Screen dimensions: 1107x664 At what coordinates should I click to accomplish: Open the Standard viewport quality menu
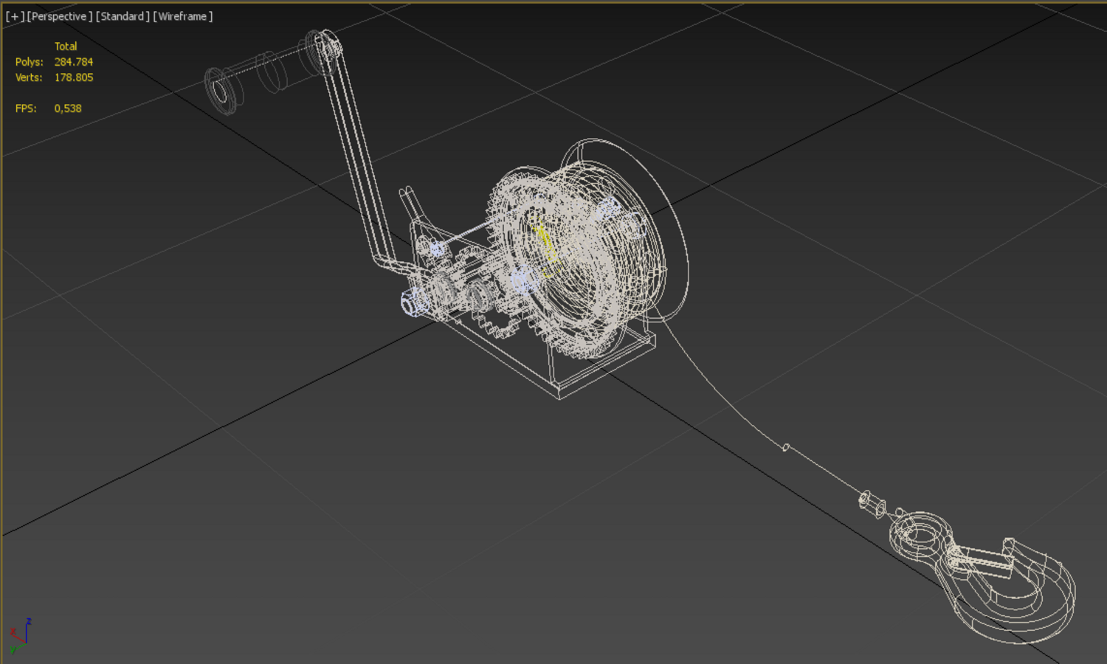tap(123, 16)
